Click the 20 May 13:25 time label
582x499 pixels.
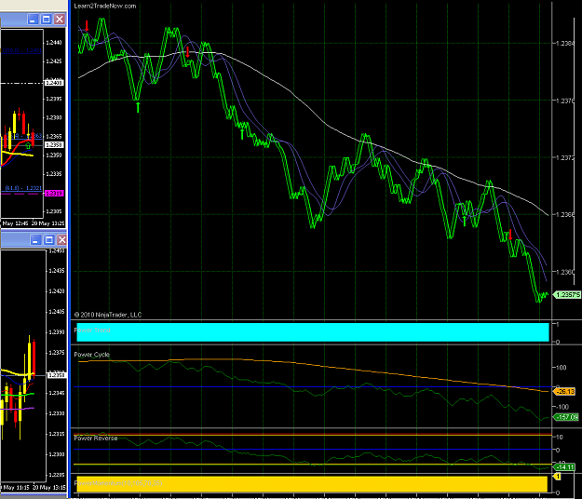coord(47,223)
